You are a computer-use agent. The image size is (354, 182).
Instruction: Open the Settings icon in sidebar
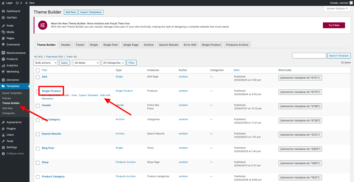click(x=3, y=147)
